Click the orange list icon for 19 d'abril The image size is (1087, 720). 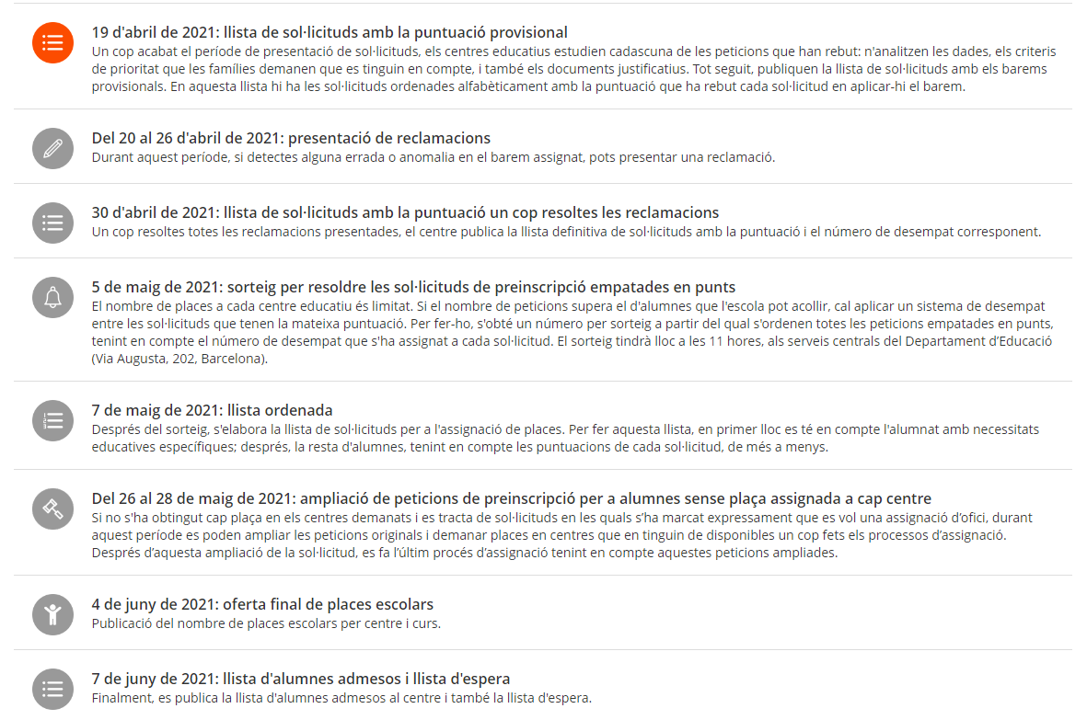52,43
